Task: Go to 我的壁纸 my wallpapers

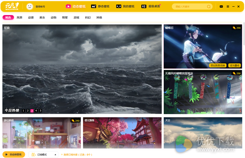Action: point(125,7)
